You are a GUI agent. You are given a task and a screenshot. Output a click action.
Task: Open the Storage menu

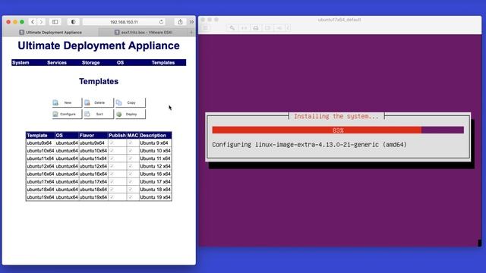(90, 62)
